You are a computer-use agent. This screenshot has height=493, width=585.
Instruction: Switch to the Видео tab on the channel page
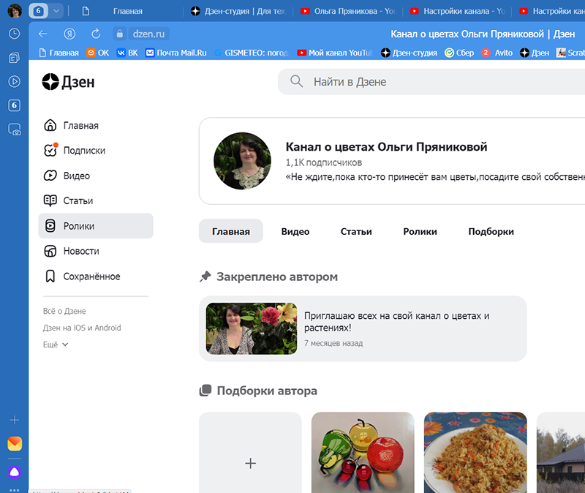(295, 230)
